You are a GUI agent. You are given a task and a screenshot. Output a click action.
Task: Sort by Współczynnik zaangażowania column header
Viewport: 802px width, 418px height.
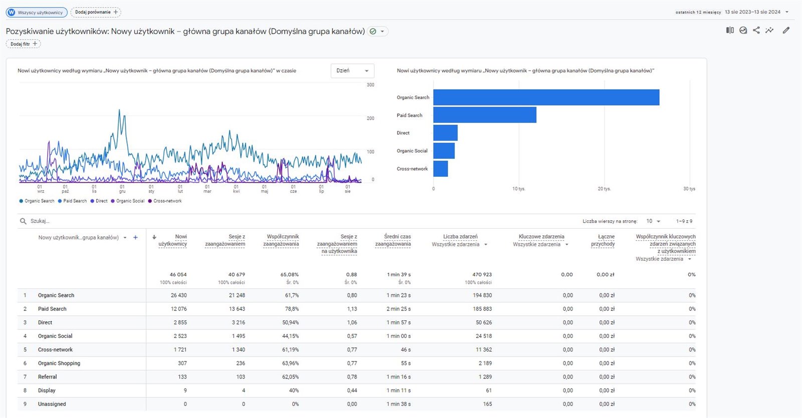281,240
